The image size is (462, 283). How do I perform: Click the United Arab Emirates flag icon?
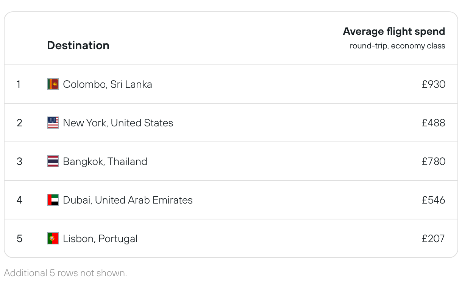[53, 200]
